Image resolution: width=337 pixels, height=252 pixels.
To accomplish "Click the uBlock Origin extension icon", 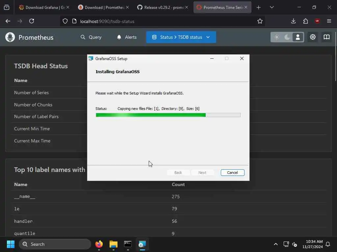I will point(317,21).
